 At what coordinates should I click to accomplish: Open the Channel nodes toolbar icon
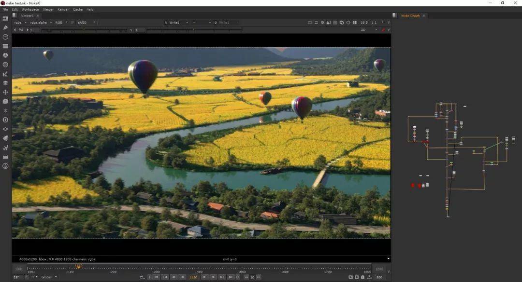tap(5, 46)
